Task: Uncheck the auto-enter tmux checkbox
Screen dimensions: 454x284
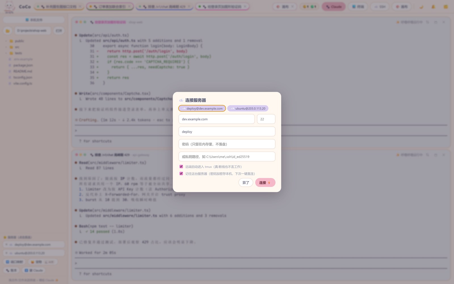Action: coord(181,166)
